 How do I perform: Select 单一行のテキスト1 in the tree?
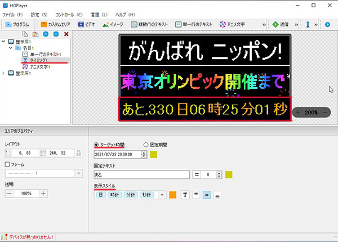tap(42, 54)
